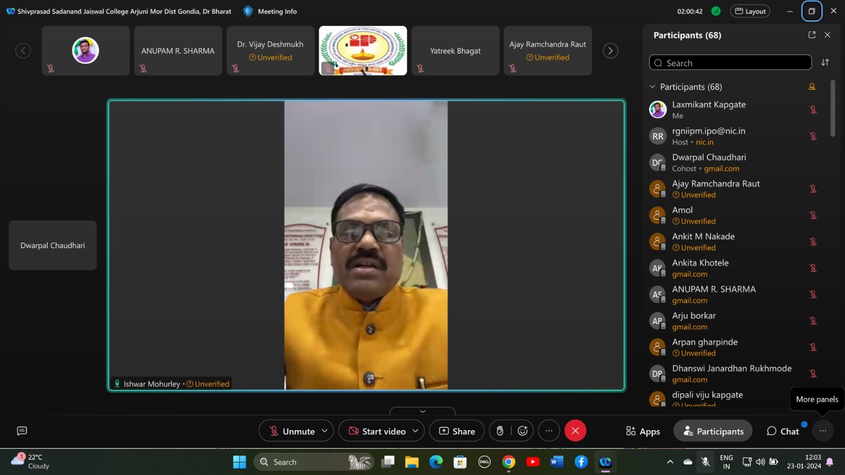
Task: Pop out the Participants panel
Action: [812, 35]
